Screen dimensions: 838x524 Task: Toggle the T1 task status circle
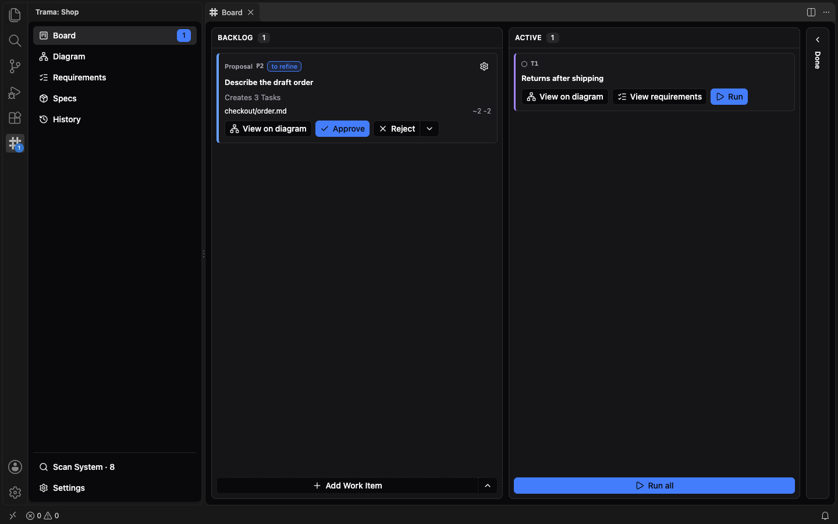[x=524, y=64]
